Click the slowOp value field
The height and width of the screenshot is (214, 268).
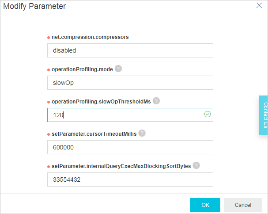tap(130, 83)
